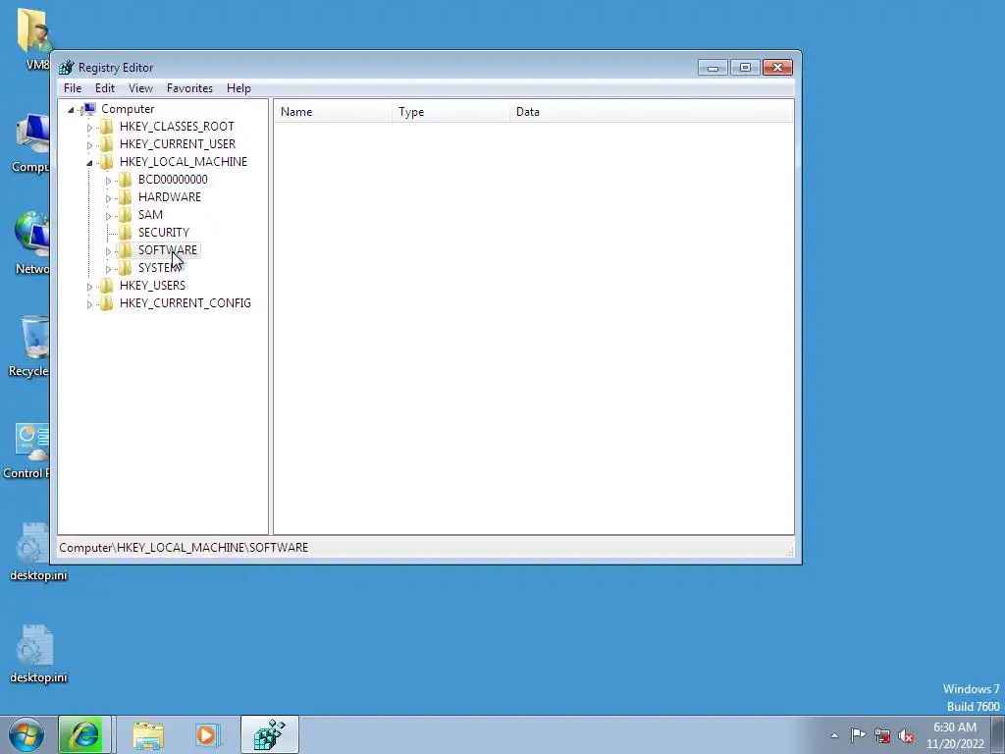Image resolution: width=1005 pixels, height=754 pixels.
Task: Select HKEY_CURRENT_CONFIG label
Action: 185,303
